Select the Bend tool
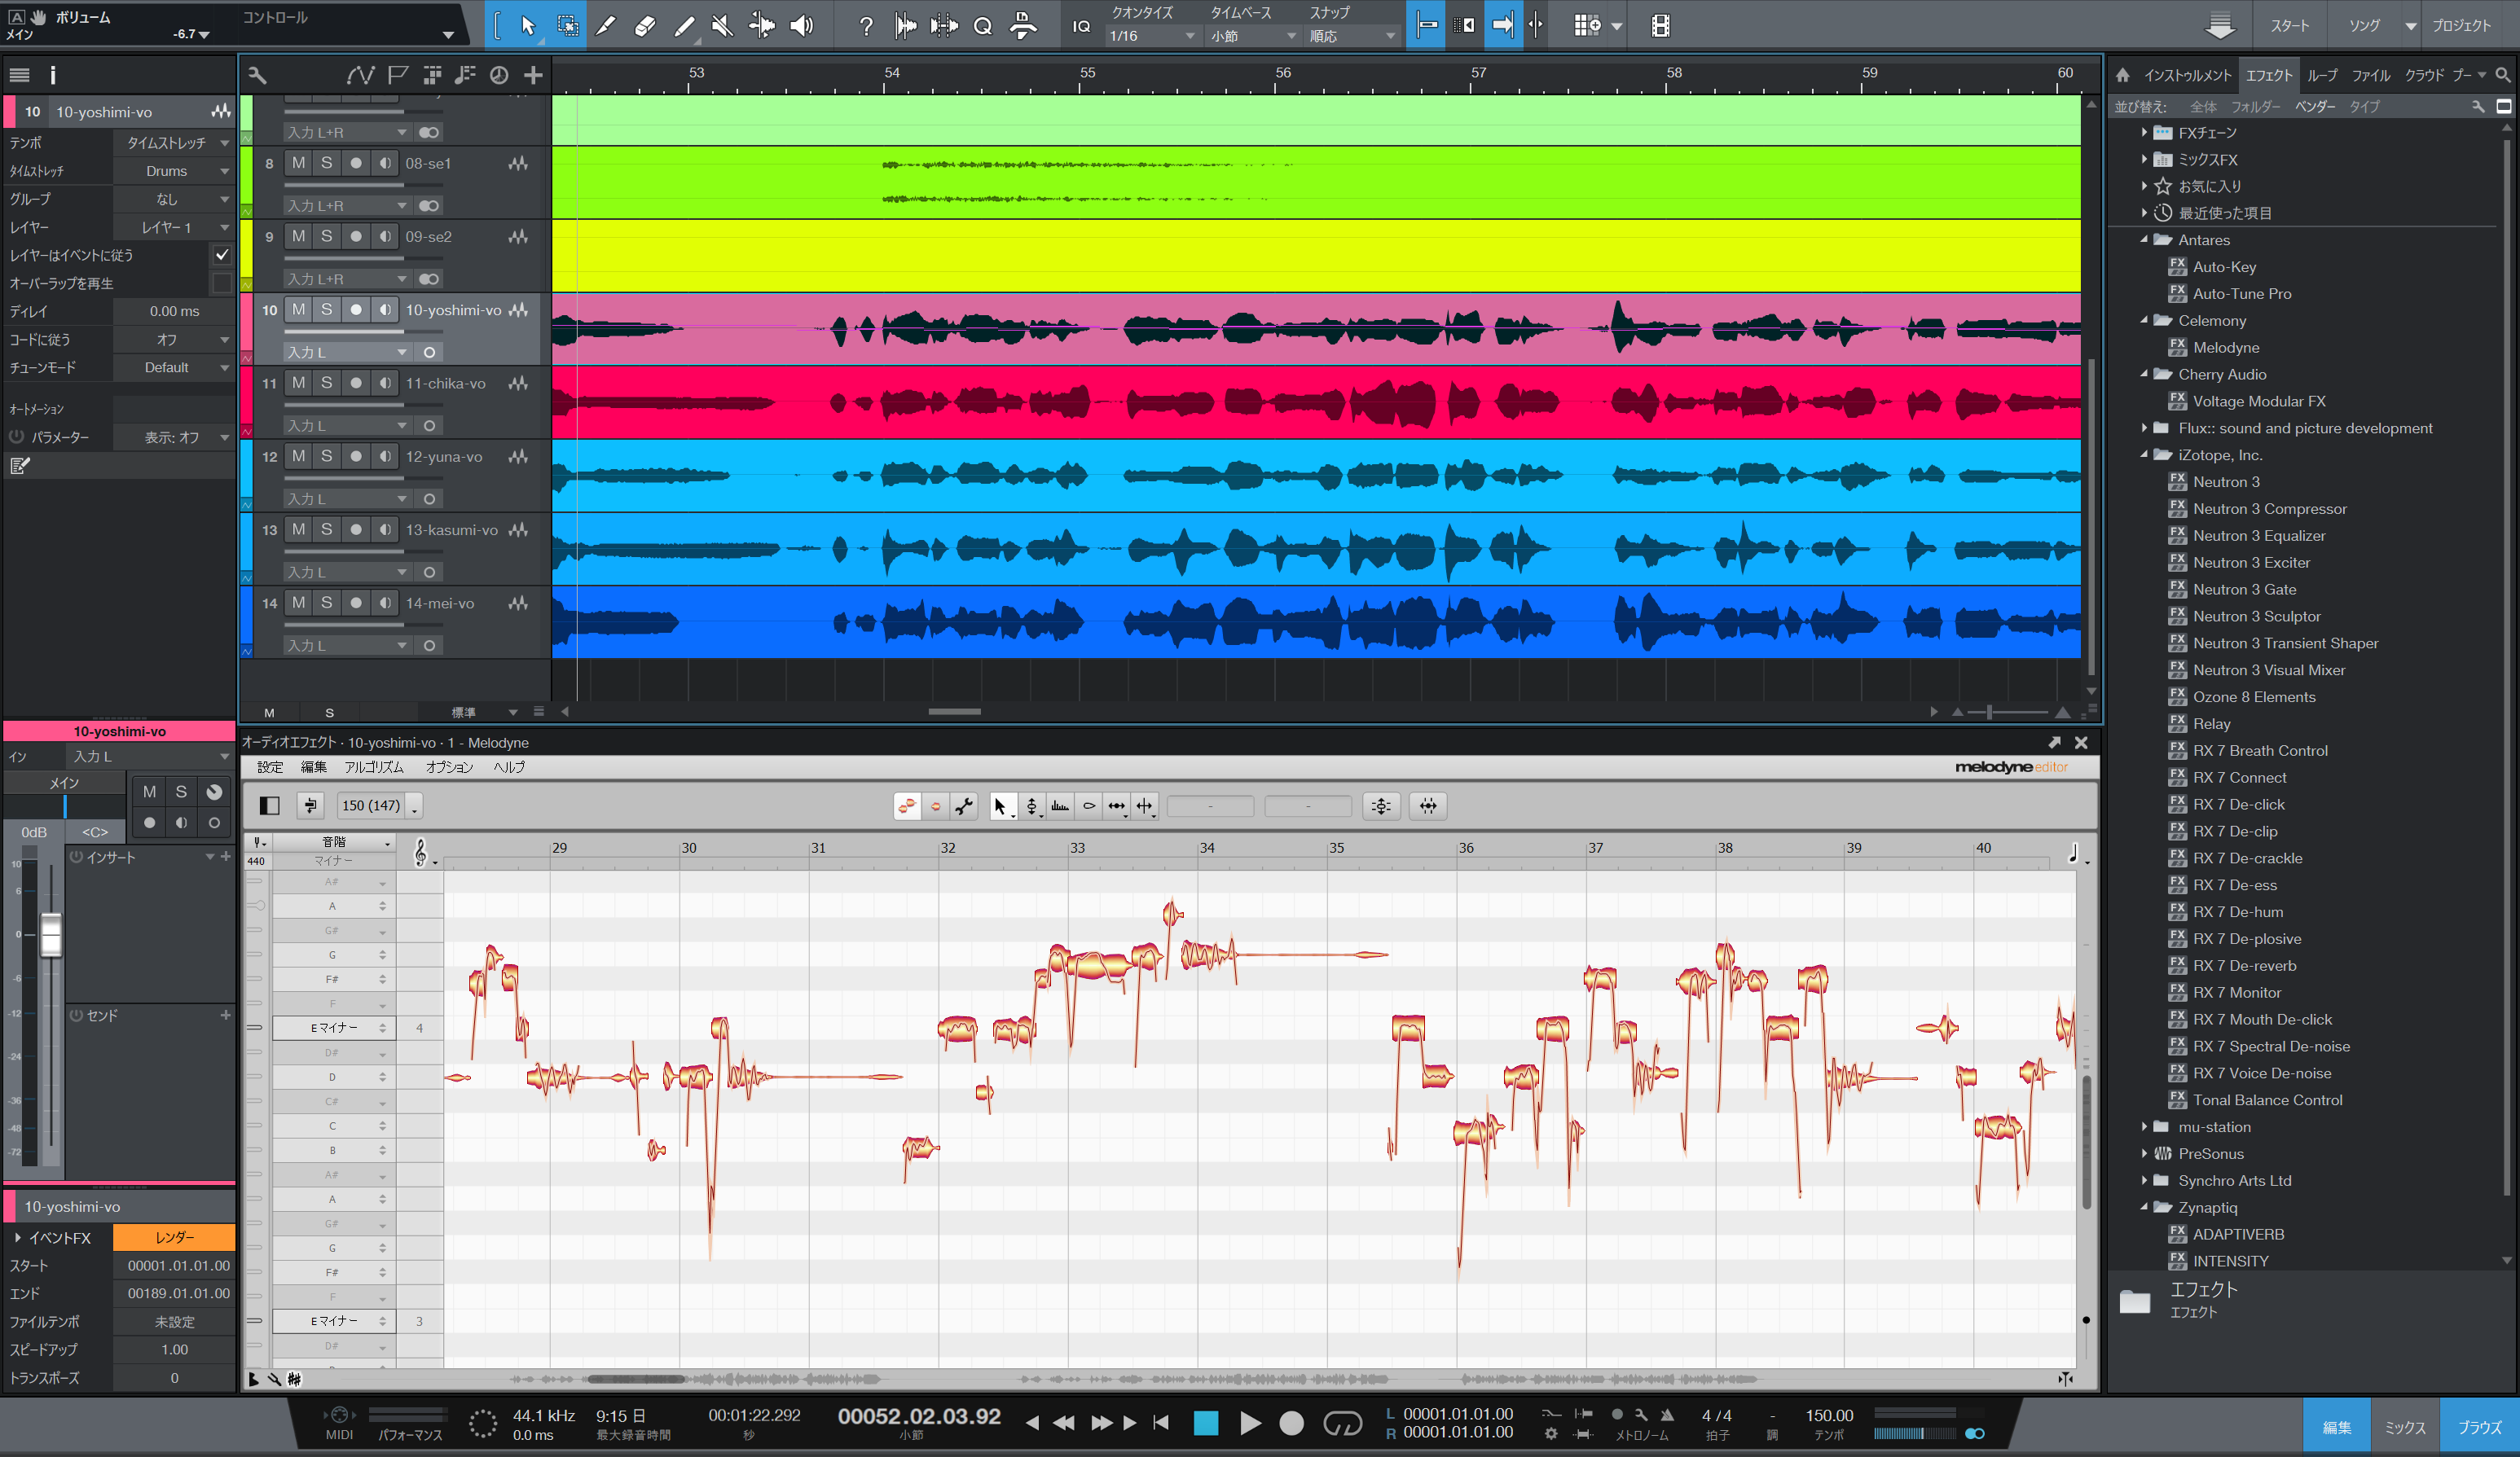2520x1457 pixels. point(762,26)
